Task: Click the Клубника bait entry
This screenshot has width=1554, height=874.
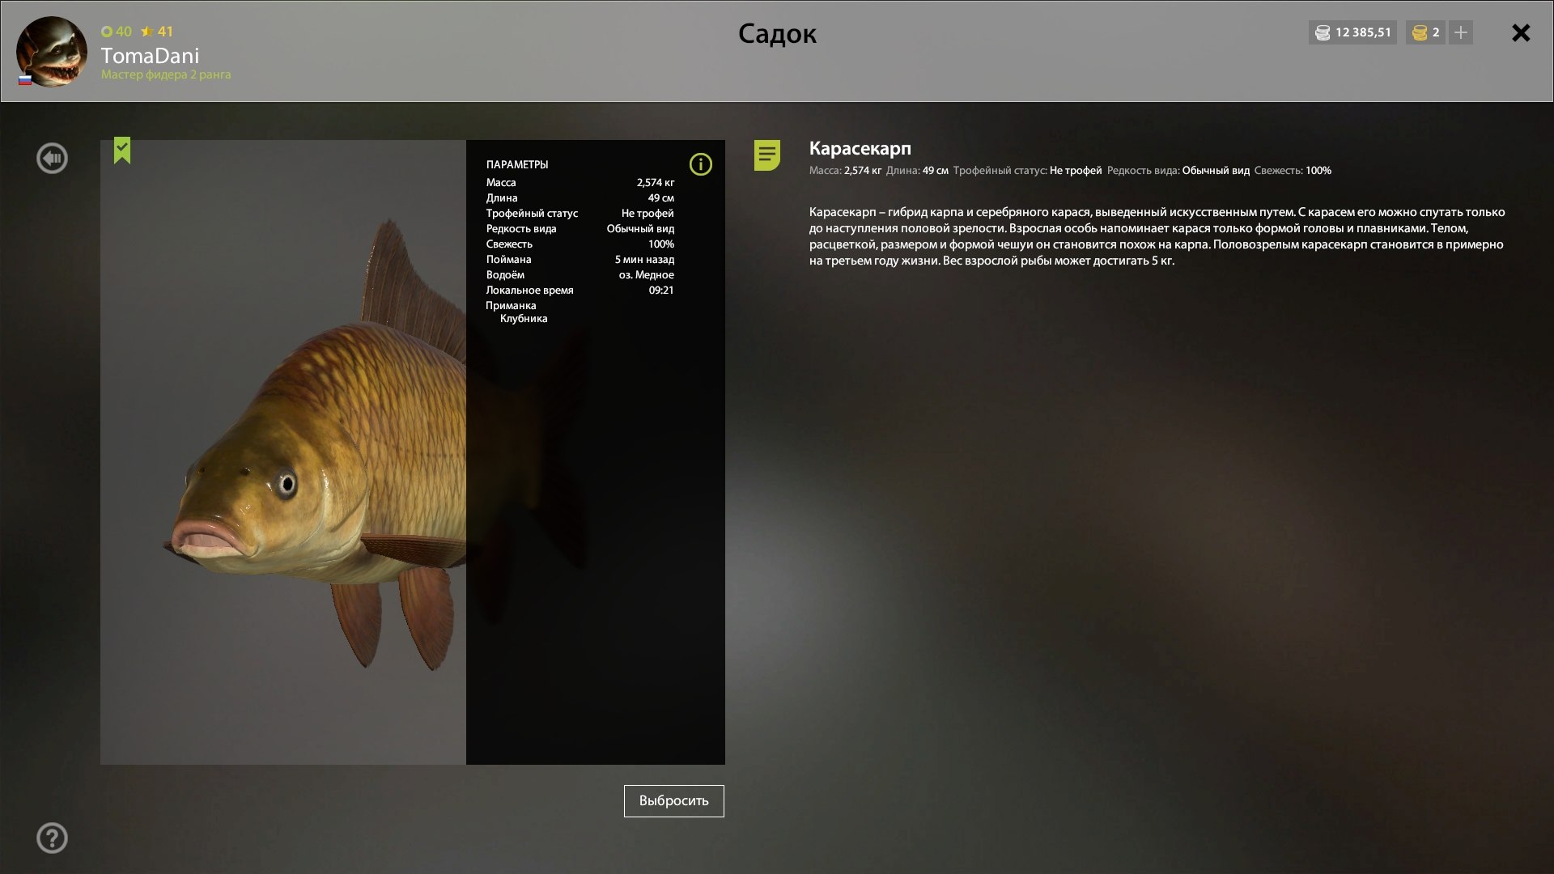Action: tap(524, 318)
